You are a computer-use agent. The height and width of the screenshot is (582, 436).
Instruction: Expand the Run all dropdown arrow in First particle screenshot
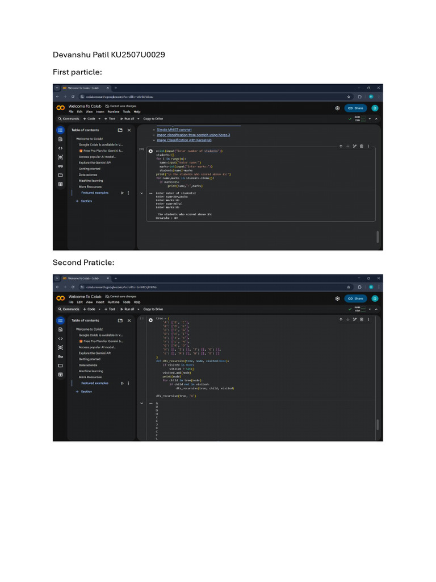[x=139, y=119]
